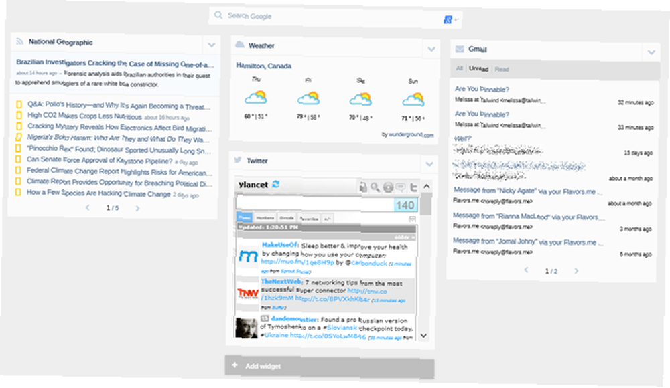This screenshot has height=388, width=670.
Task: Focus the Search Google input field
Action: coord(334,17)
